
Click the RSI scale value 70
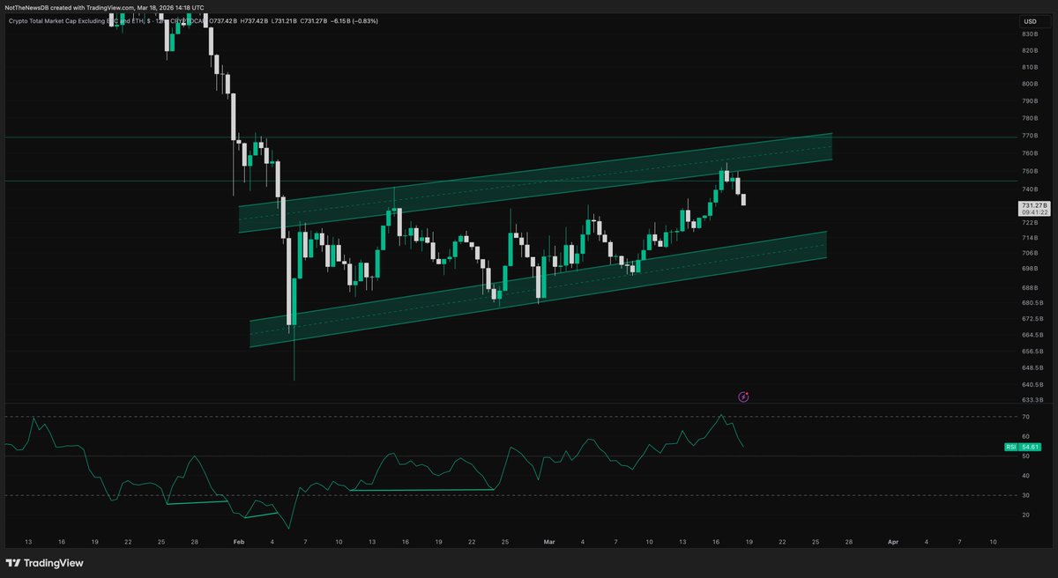click(1025, 418)
